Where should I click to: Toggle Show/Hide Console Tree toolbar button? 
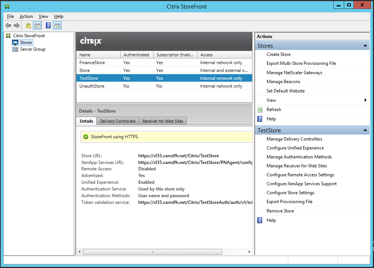click(37, 26)
